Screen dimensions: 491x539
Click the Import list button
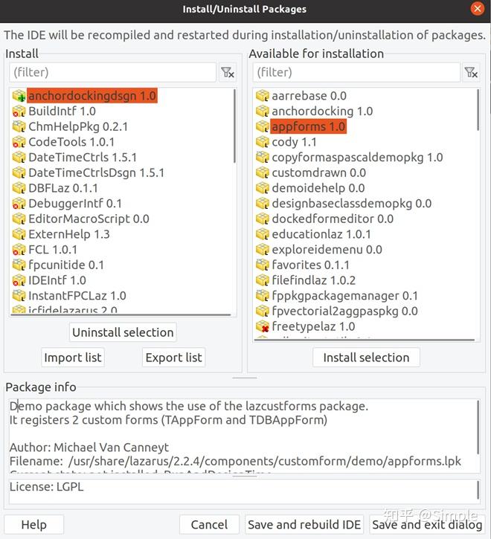coord(73,358)
